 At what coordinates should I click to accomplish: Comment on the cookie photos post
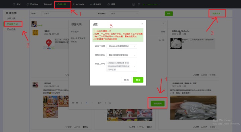[x=77, y=127]
